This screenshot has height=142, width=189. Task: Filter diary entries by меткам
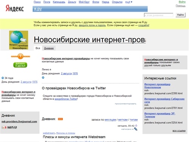coord(123,120)
